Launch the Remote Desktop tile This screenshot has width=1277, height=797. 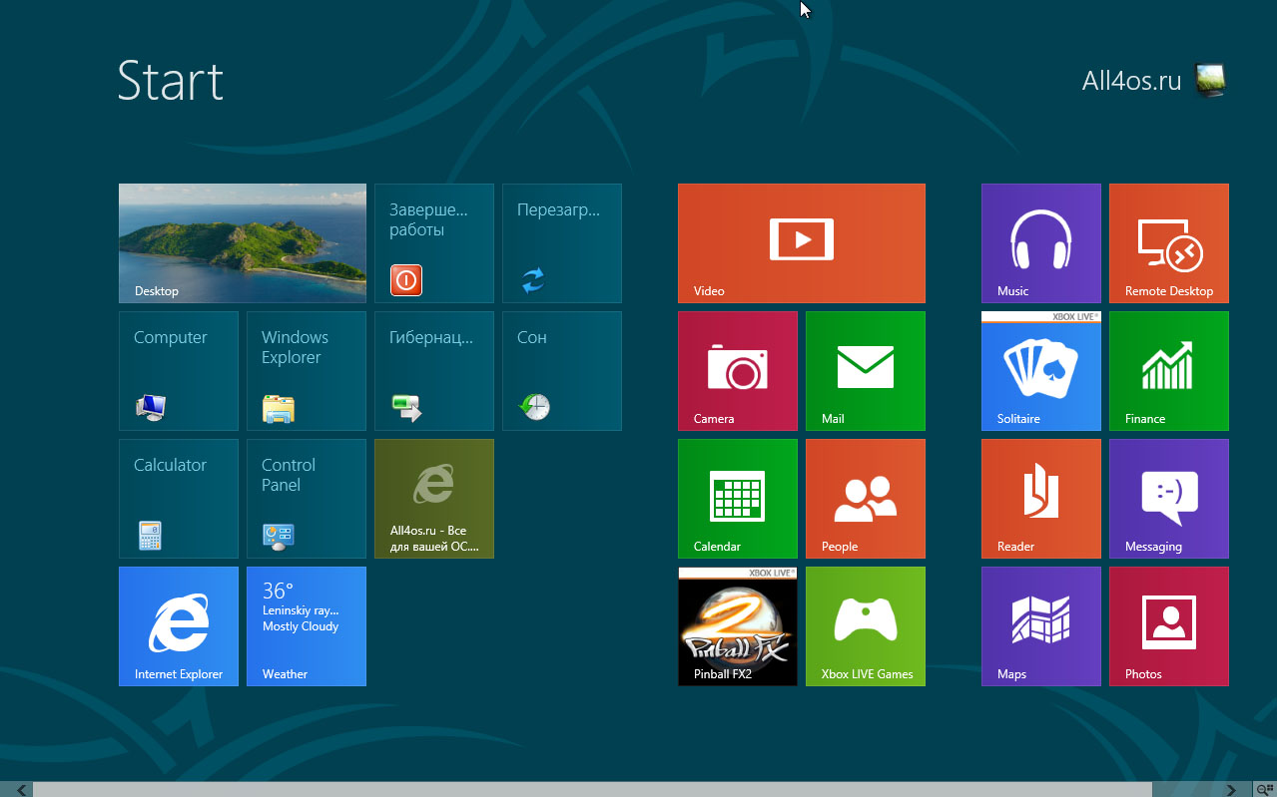[1169, 243]
